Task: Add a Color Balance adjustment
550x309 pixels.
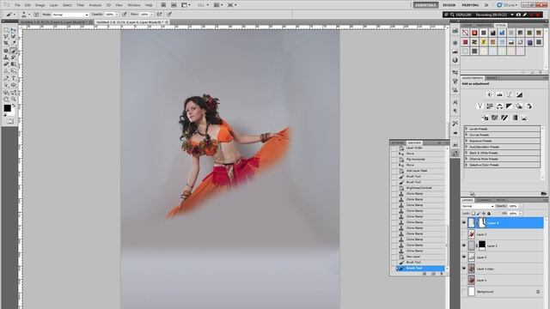Action: pos(499,106)
